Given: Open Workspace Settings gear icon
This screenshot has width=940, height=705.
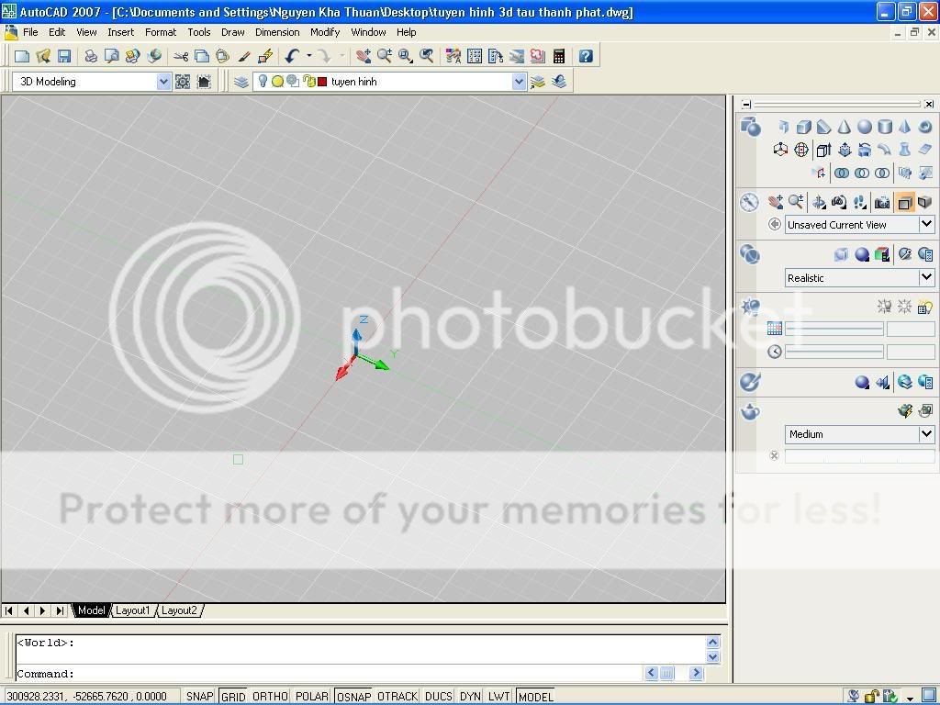Looking at the screenshot, I should coord(183,82).
